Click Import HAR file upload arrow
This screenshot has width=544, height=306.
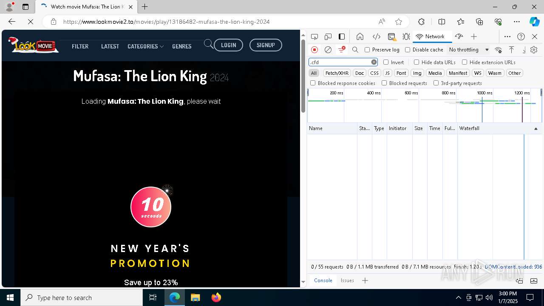click(512, 50)
